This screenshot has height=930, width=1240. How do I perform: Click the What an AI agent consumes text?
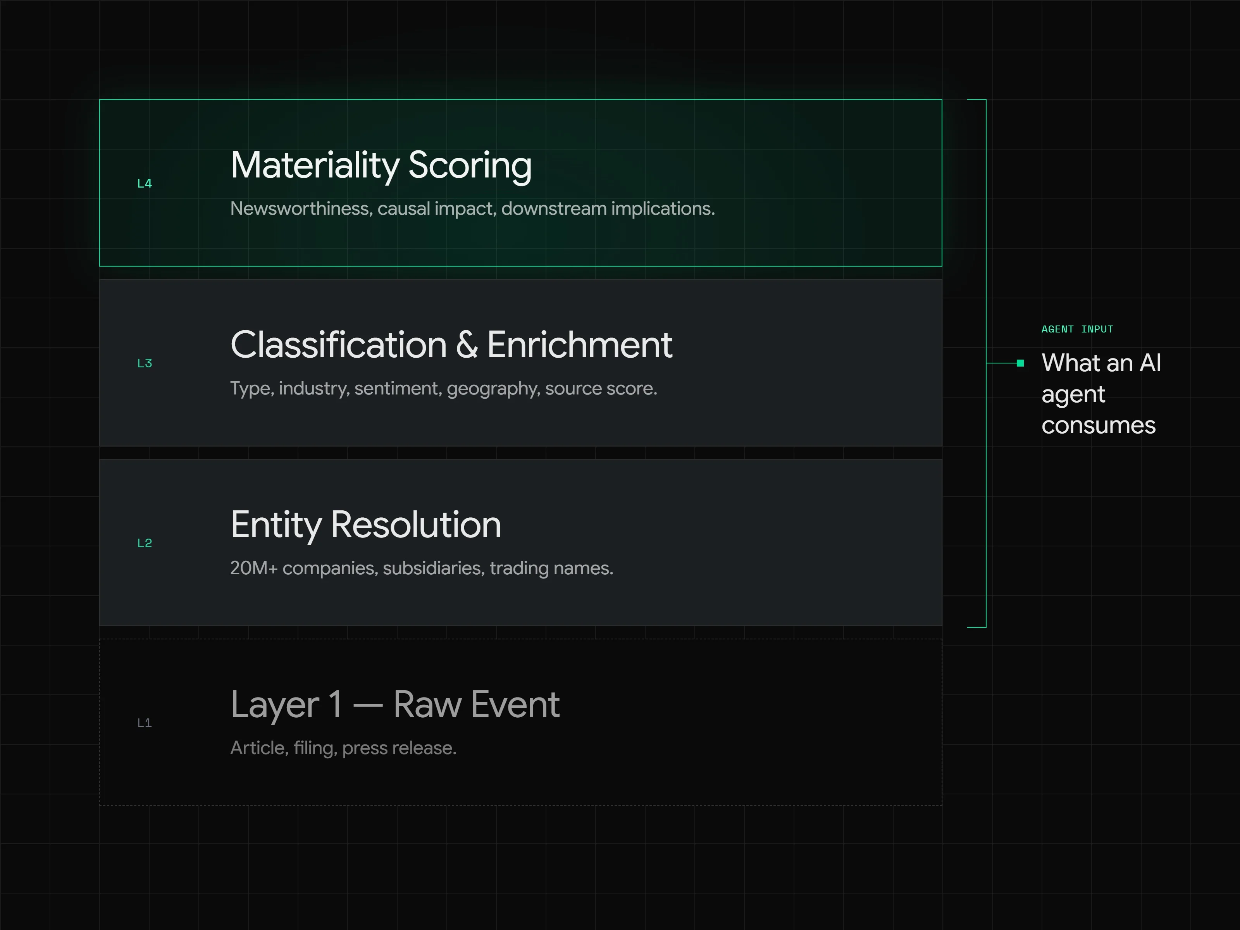click(x=1101, y=394)
